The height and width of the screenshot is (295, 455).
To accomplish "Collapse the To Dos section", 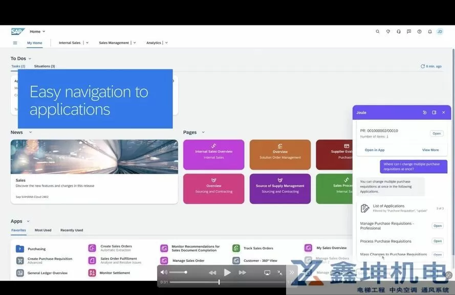I will pos(30,58).
